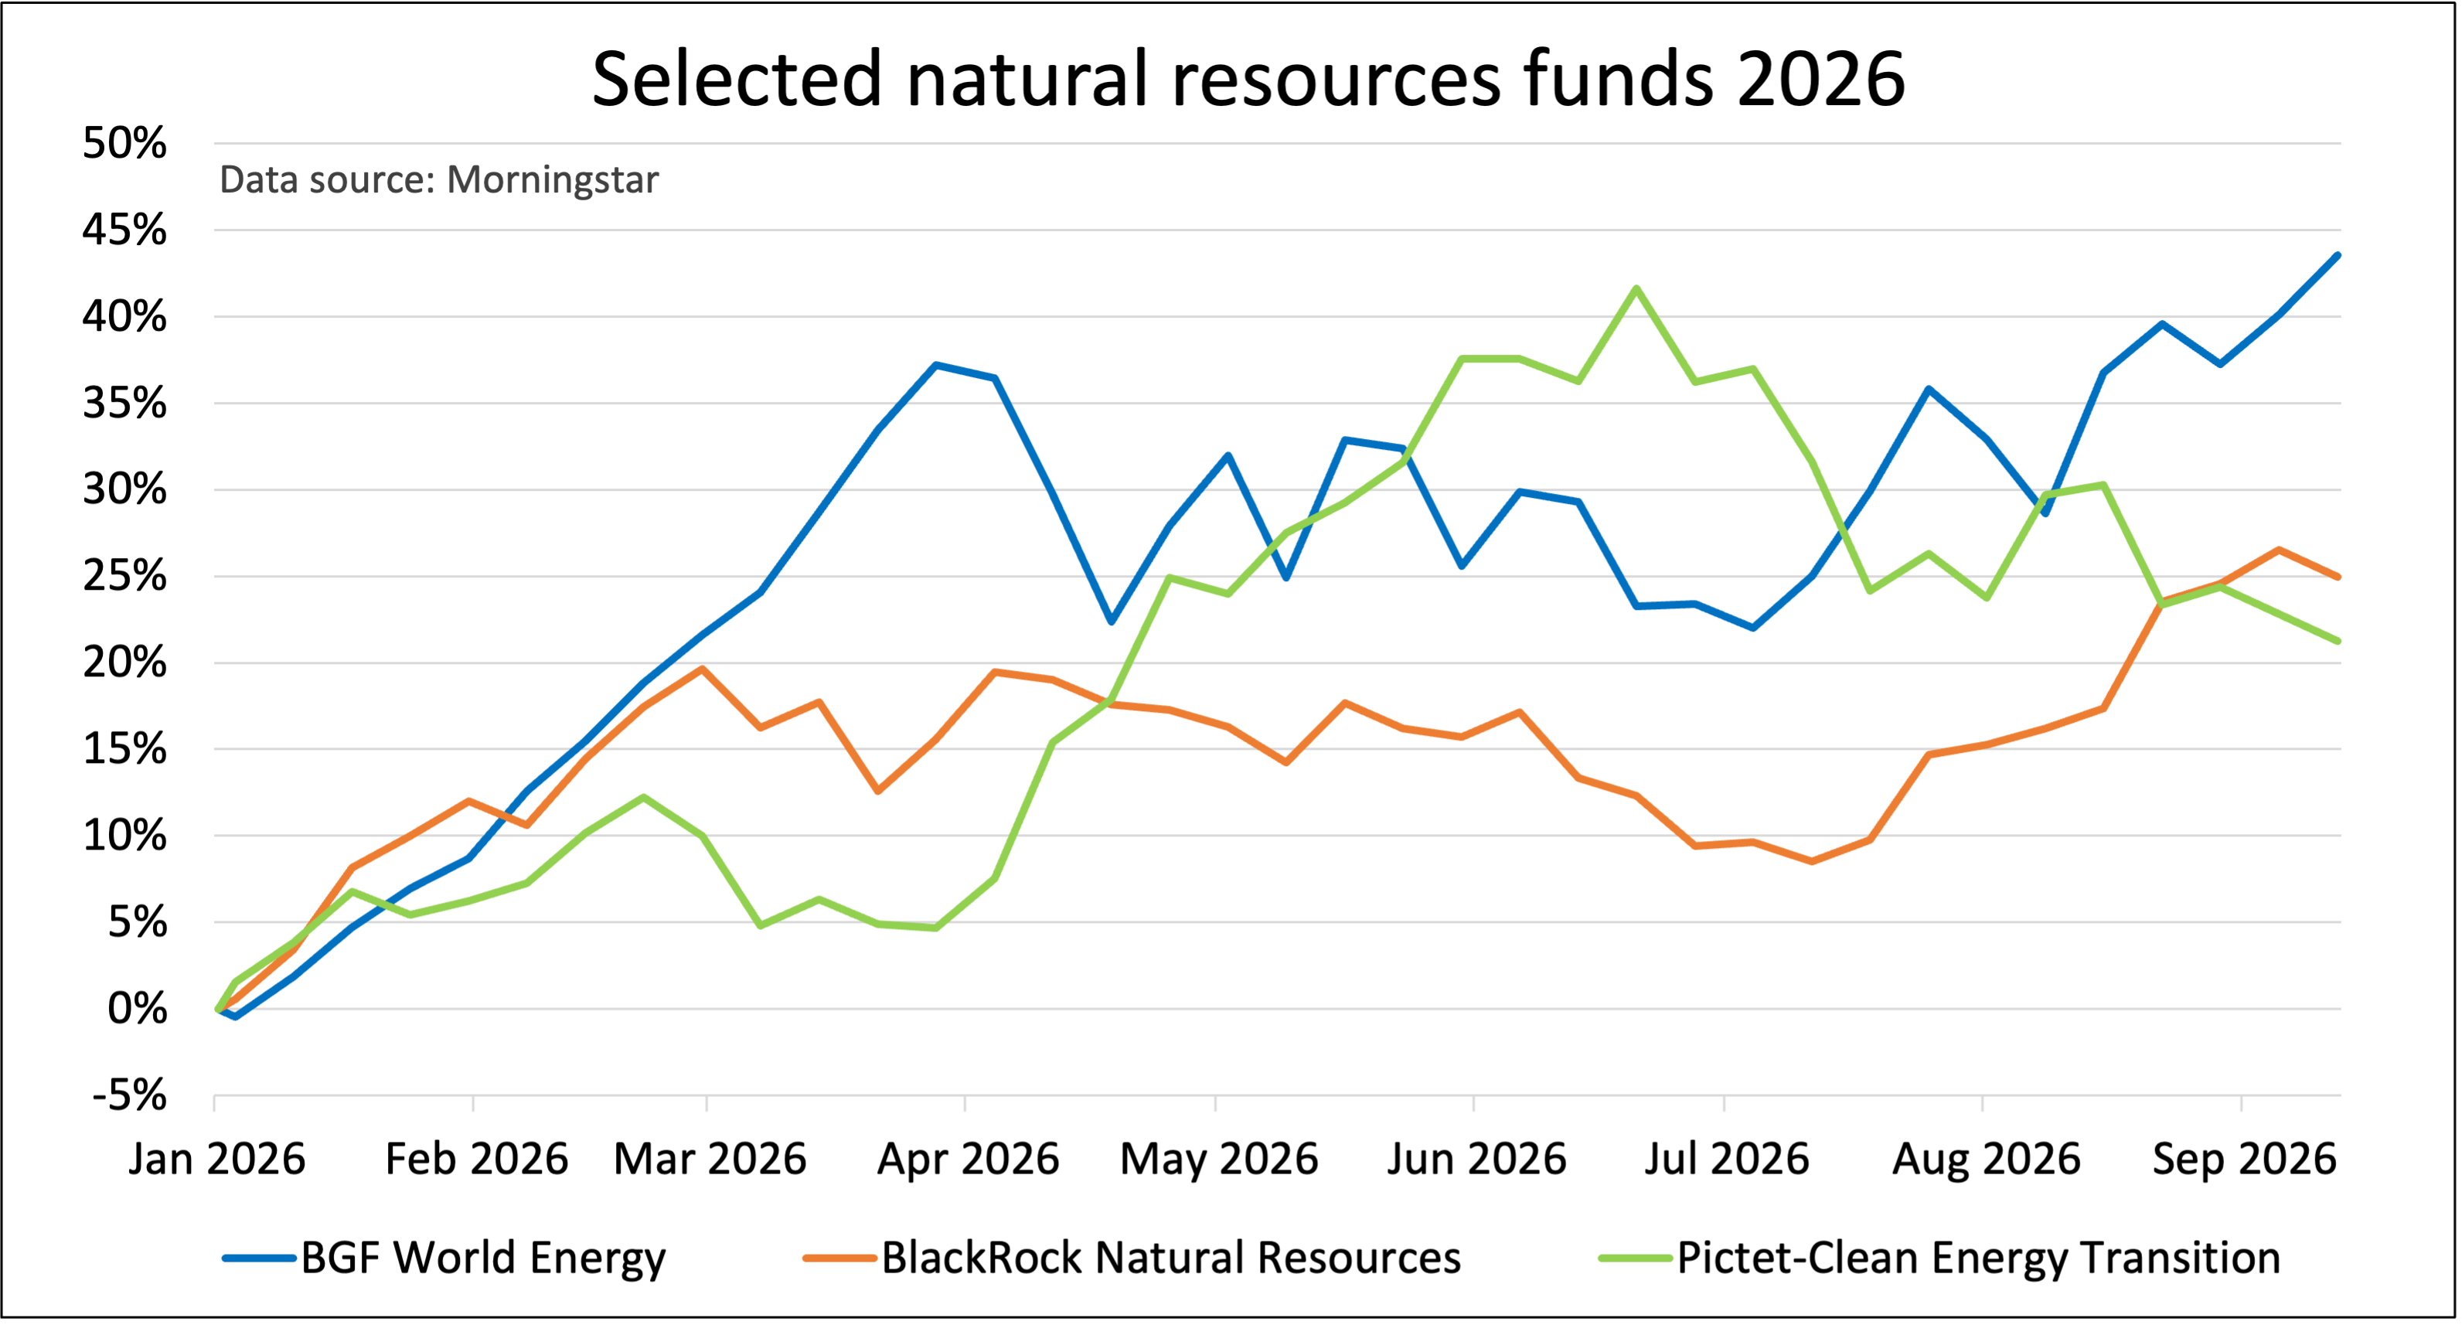The width and height of the screenshot is (2462, 1325).
Task: Click the Mar 2026 x-axis label
Action: [x=709, y=1160]
